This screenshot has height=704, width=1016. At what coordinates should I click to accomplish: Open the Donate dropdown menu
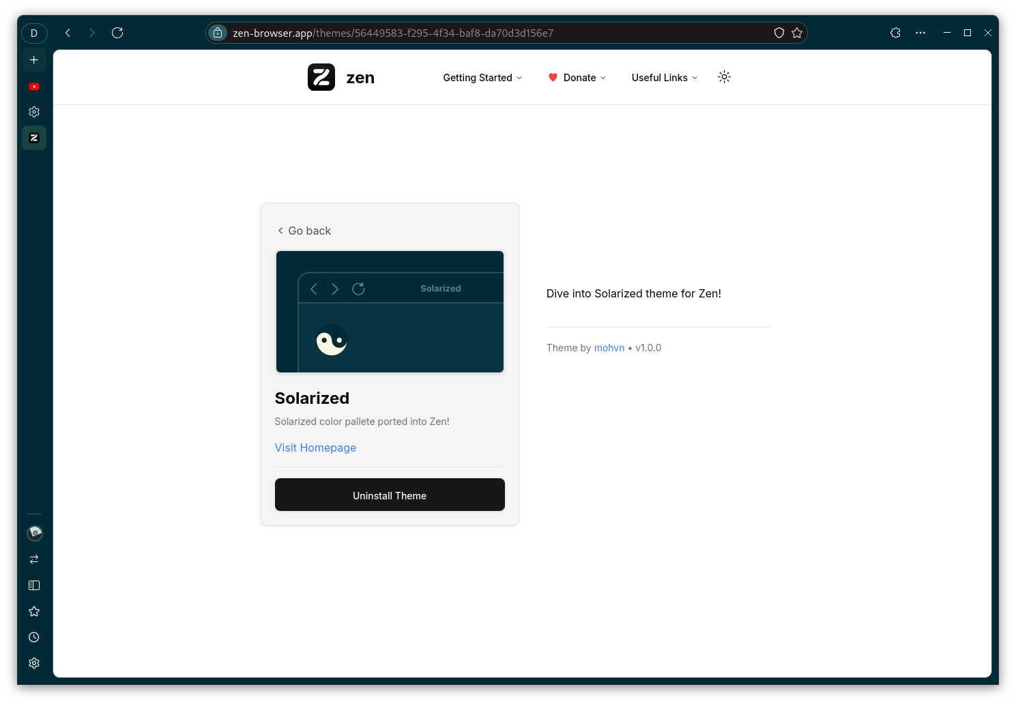tap(577, 77)
